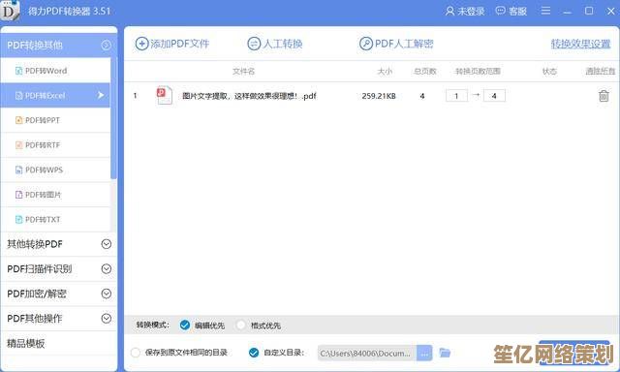Click the sidebar vertical scrollbar
The width and height of the screenshot is (620, 372).
click(114, 118)
